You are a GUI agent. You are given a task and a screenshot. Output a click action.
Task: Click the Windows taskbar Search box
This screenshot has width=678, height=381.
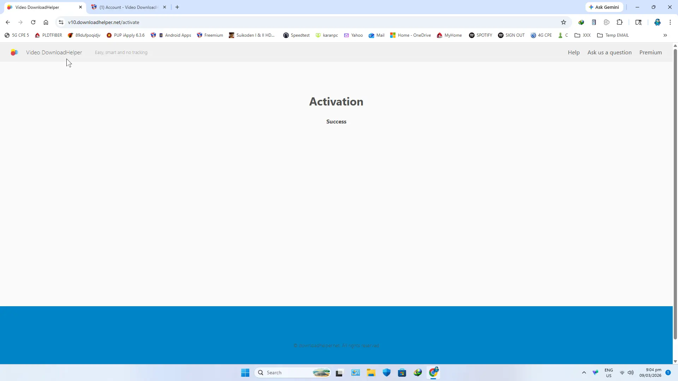[292, 373]
